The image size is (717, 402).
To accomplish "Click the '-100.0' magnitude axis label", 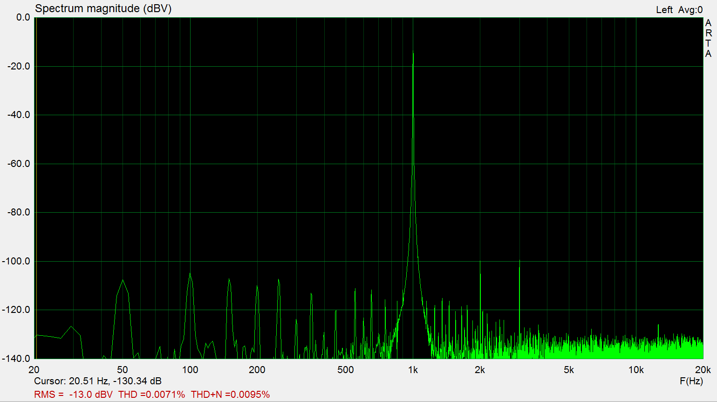I will [x=16, y=261].
